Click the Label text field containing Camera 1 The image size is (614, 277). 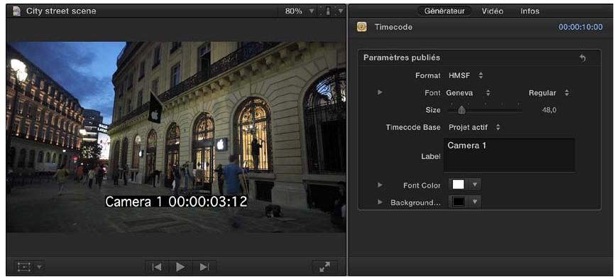(x=509, y=156)
